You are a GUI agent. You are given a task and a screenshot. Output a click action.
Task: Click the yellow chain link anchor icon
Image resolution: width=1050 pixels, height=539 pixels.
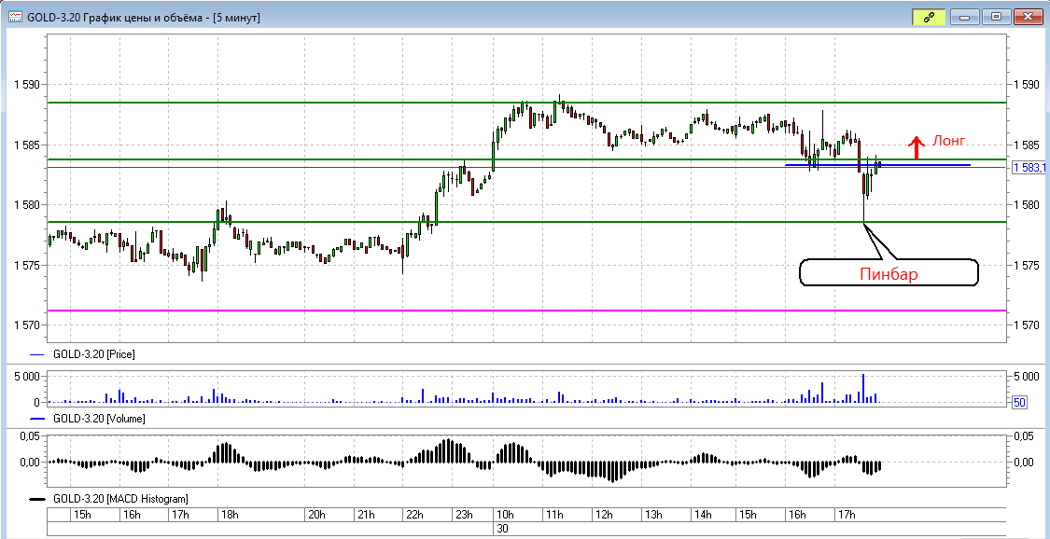tap(929, 18)
